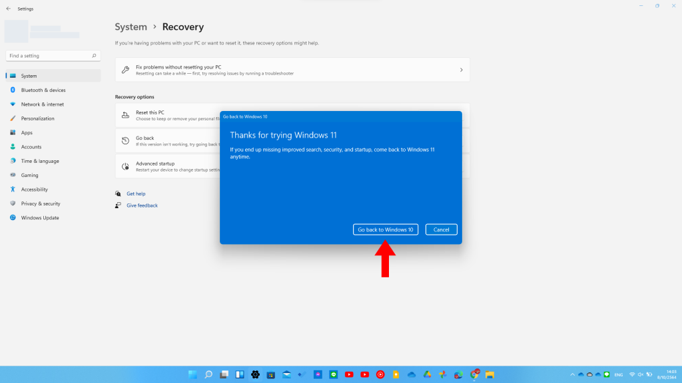Launch Microsoft Store from the taskbar
Image resolution: width=682 pixels, height=383 pixels.
(271, 374)
